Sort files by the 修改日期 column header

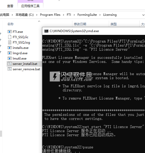click(80, 24)
